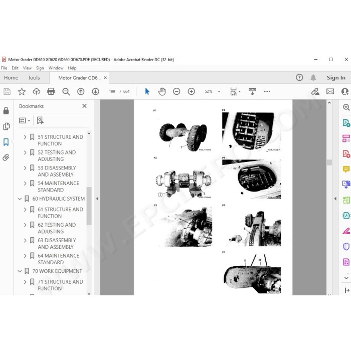Print the document
The image size is (351, 351).
click(51, 91)
